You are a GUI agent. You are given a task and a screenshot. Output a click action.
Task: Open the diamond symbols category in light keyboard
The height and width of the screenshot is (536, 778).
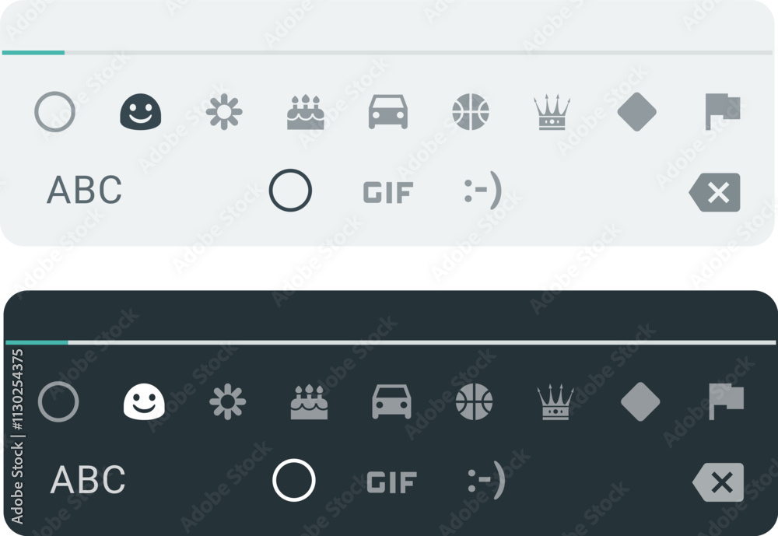tap(636, 112)
